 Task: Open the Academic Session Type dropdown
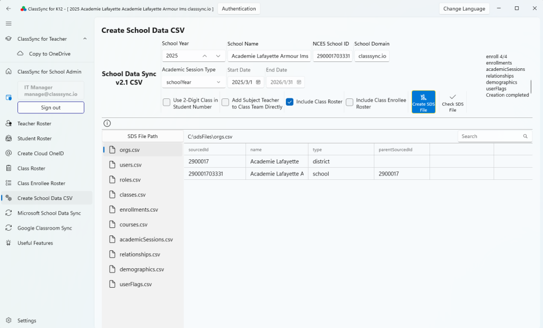[193, 82]
